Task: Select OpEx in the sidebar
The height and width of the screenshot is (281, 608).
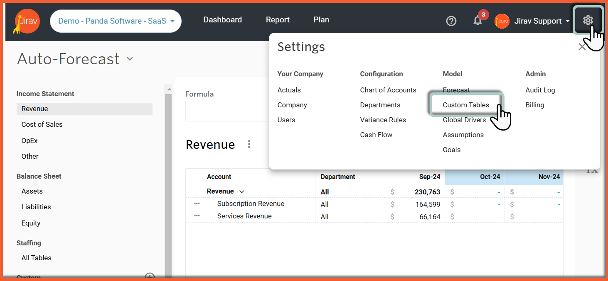Action: click(30, 140)
